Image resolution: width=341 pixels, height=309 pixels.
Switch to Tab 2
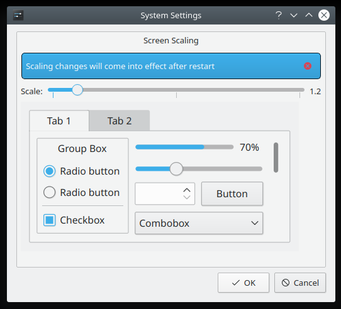pyautogui.click(x=120, y=121)
